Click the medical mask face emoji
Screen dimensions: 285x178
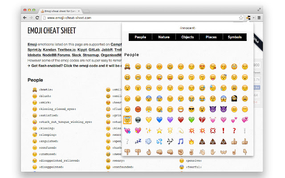[x=181, y=109]
